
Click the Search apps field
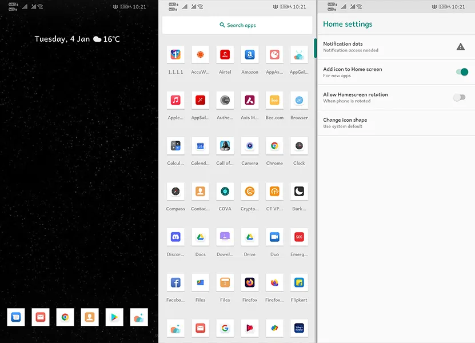pyautogui.click(x=238, y=25)
